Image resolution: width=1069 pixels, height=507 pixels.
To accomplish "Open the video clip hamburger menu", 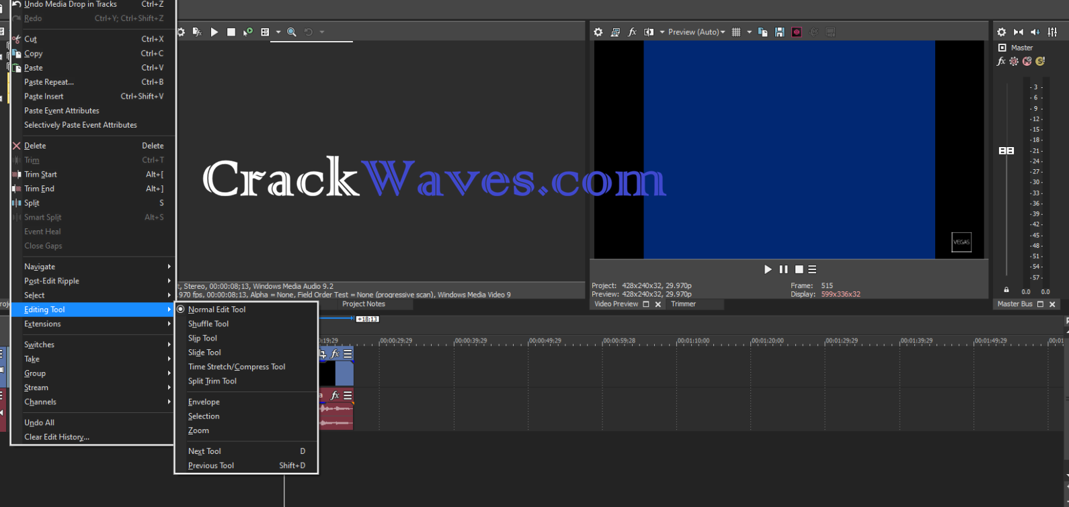I will (348, 354).
